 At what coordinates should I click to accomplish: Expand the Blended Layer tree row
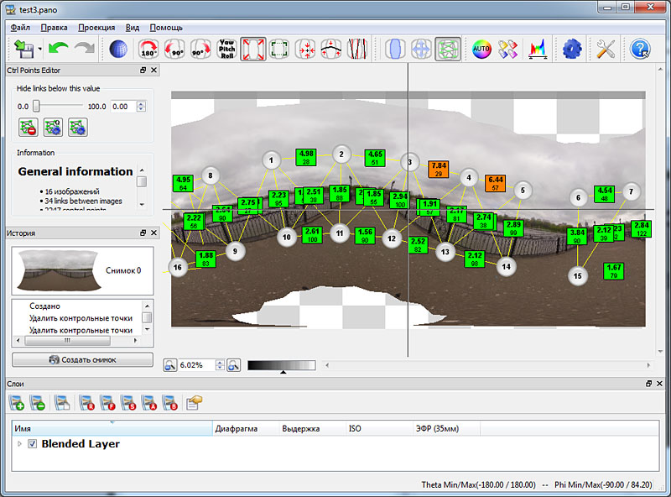(x=19, y=444)
